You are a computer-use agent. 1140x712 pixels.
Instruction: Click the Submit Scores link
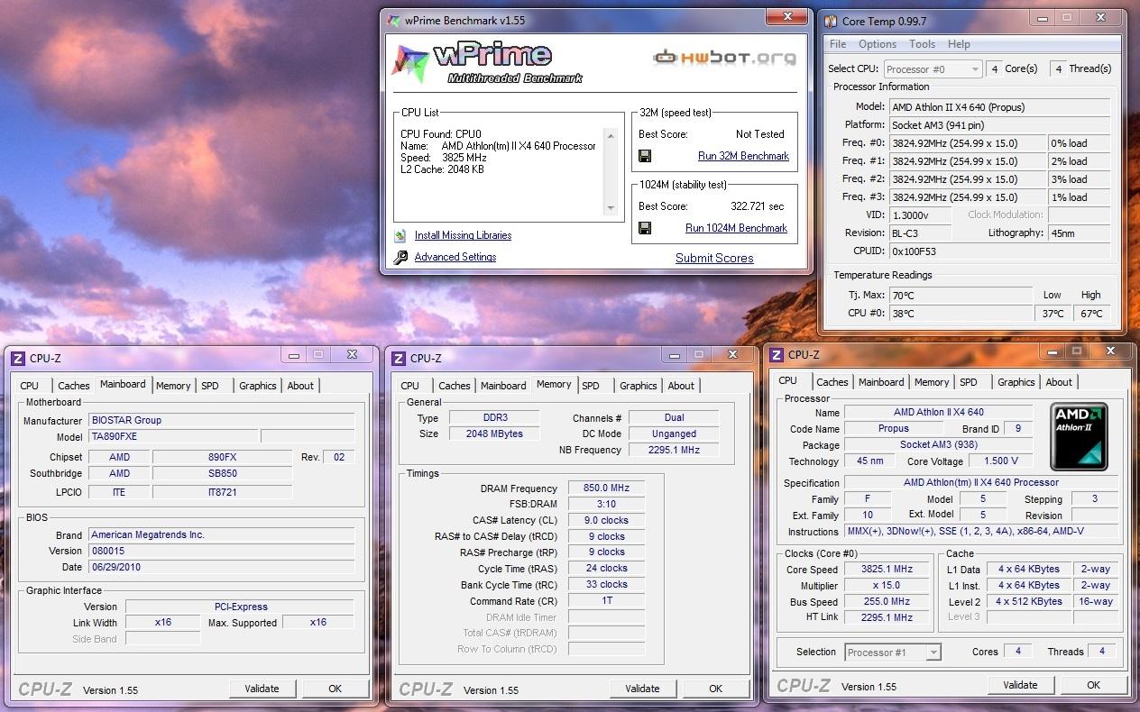pyautogui.click(x=714, y=258)
